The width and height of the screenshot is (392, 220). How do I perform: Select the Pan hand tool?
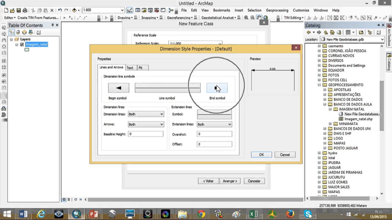[259, 18]
